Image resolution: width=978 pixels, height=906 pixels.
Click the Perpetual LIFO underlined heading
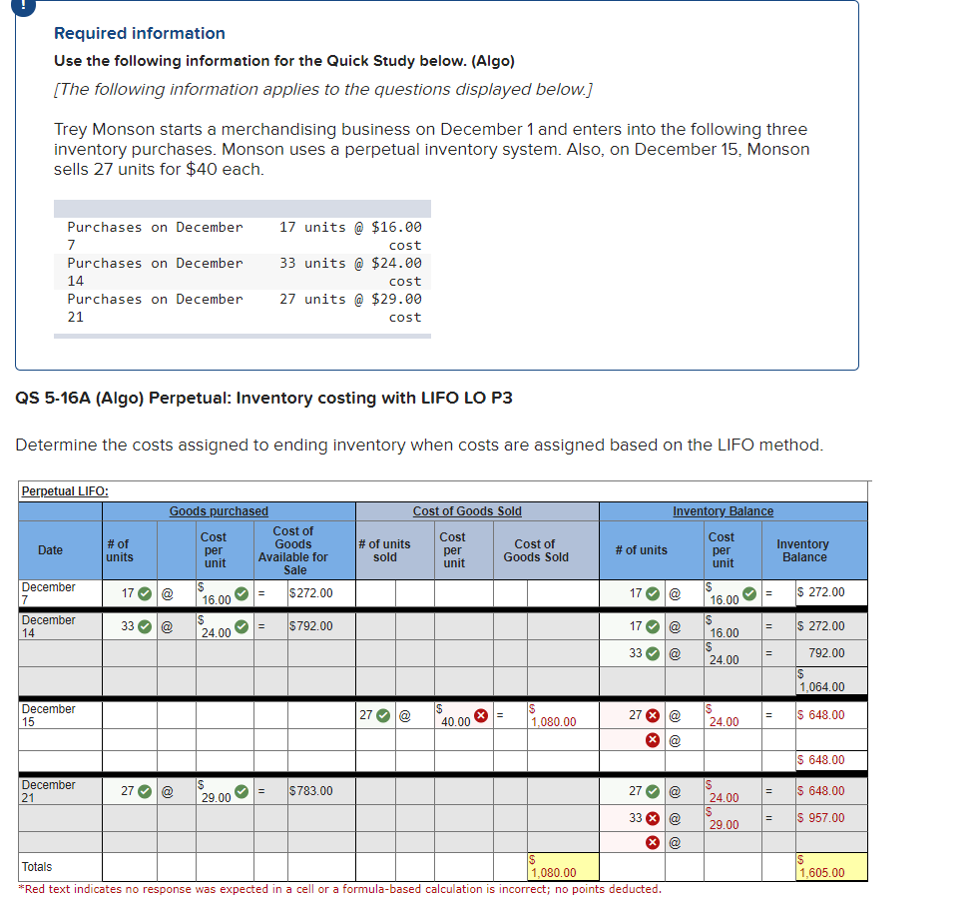(x=65, y=491)
